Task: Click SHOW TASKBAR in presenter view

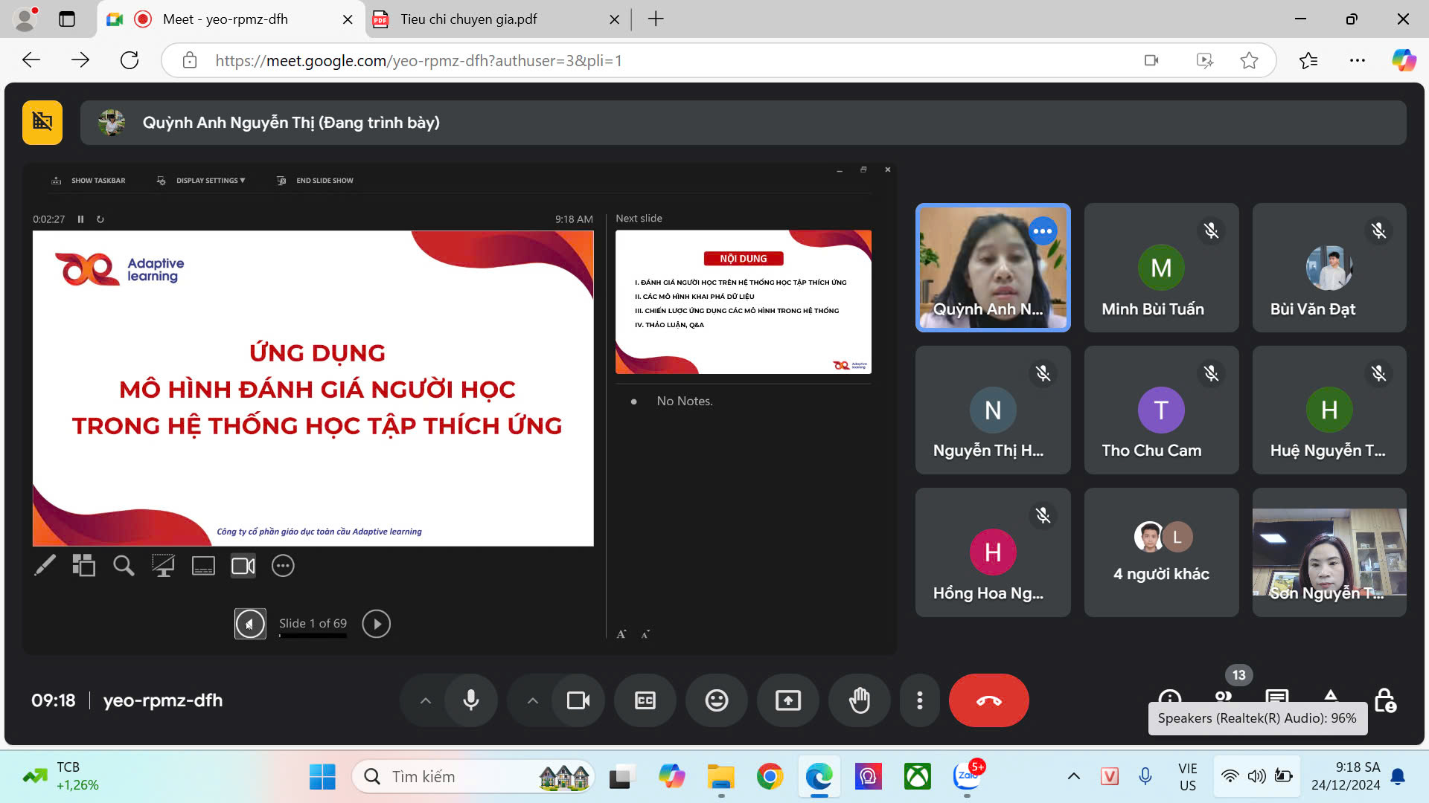Action: 89,181
